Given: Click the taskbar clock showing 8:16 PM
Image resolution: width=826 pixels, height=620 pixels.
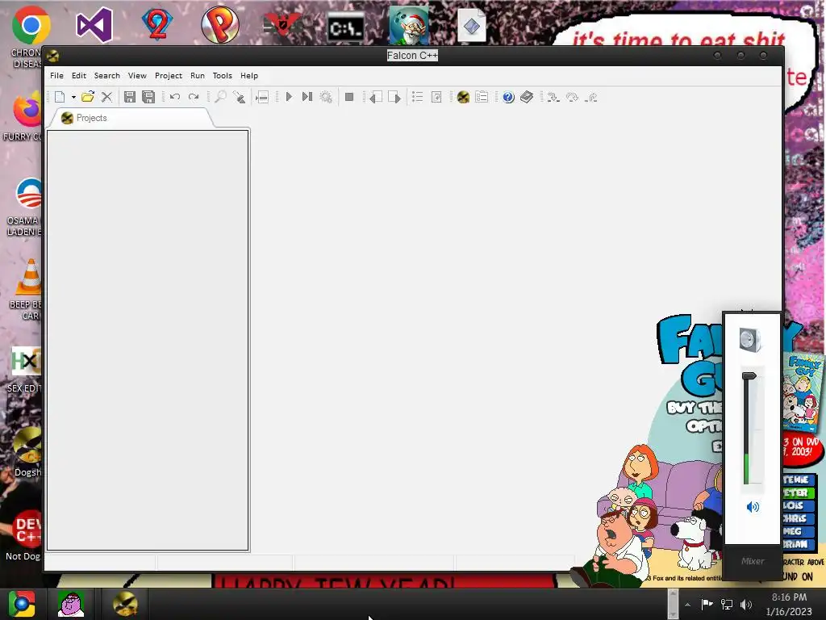Looking at the screenshot, I should click(789, 604).
